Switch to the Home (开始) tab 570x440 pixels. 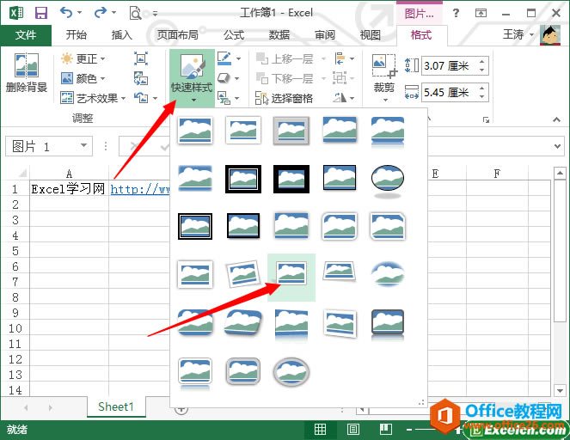point(77,35)
